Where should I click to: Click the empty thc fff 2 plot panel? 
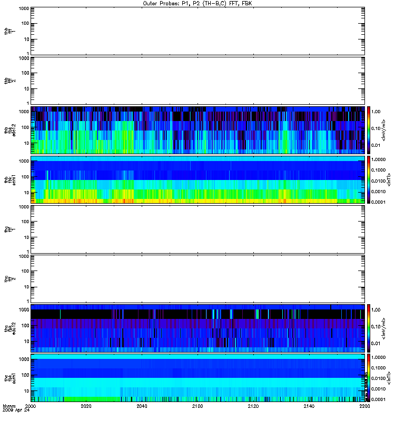click(197, 279)
